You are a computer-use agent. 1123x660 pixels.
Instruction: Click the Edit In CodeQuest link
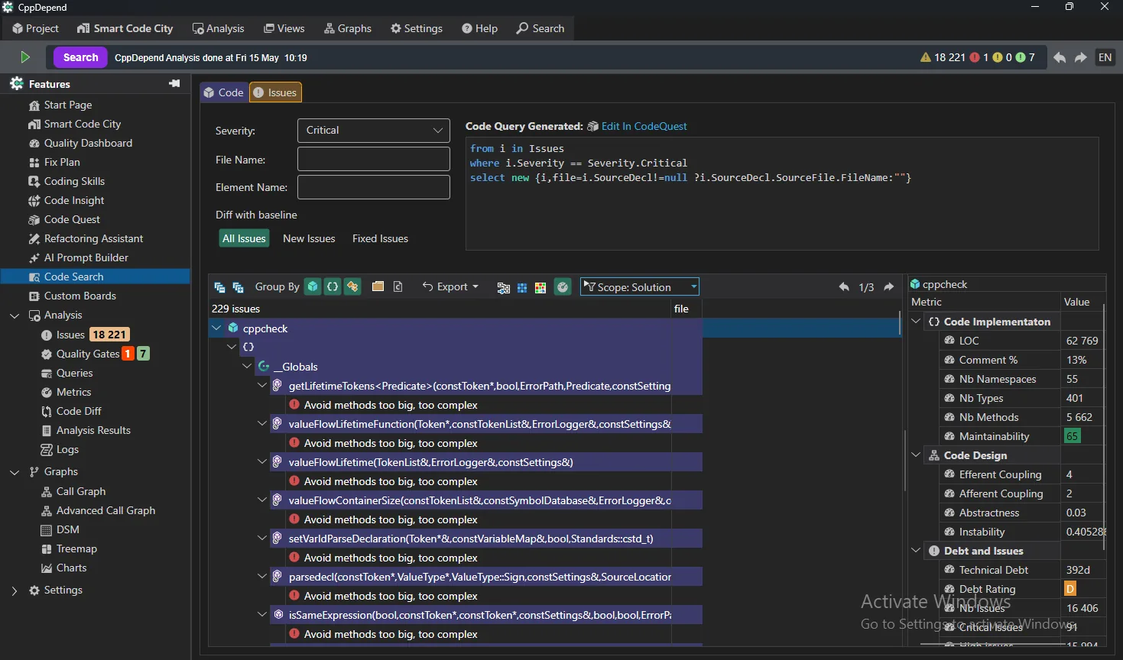point(644,126)
